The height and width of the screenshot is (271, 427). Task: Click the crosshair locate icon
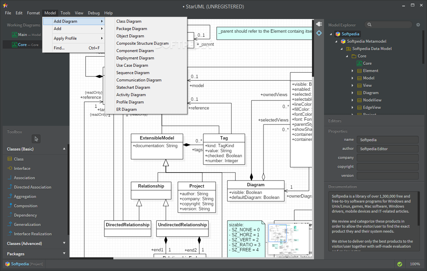click(x=319, y=33)
